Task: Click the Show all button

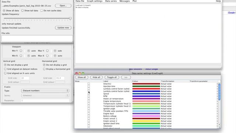Action: click(82, 77)
